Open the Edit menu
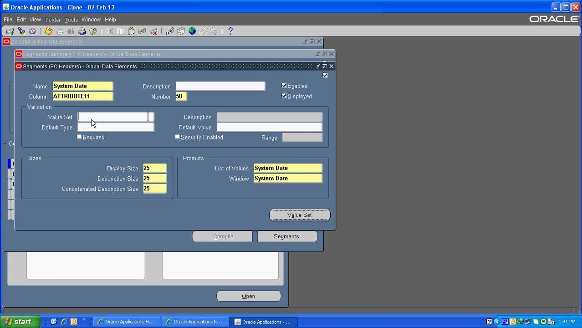This screenshot has height=328, width=582. tap(21, 20)
